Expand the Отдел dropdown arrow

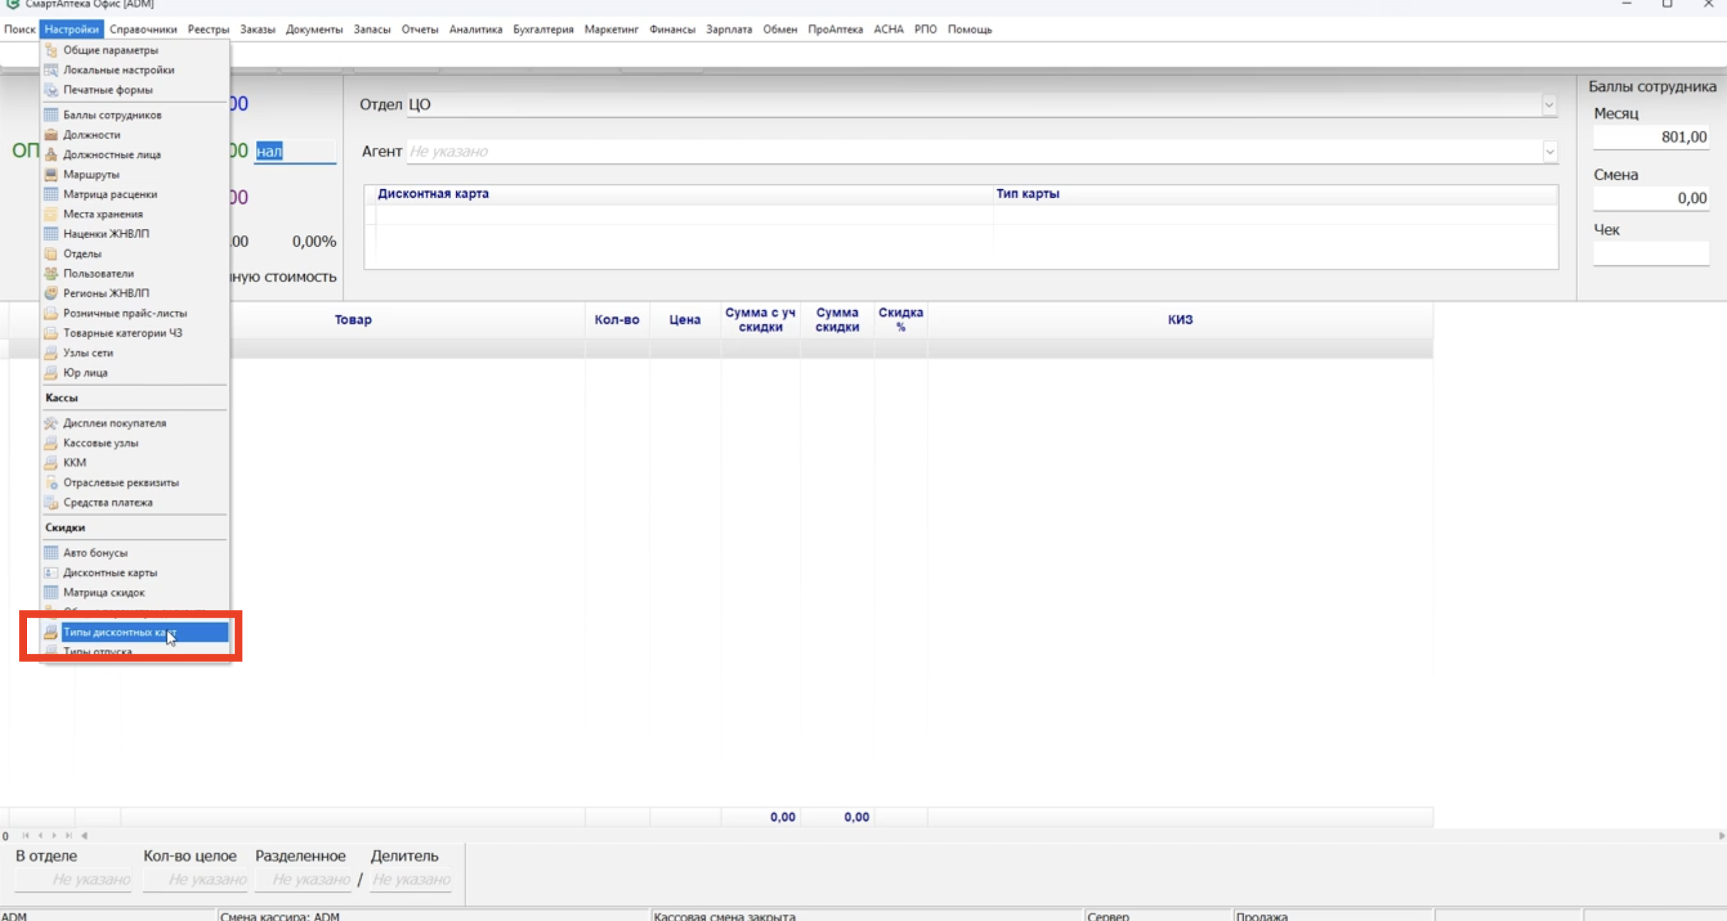pyautogui.click(x=1549, y=105)
